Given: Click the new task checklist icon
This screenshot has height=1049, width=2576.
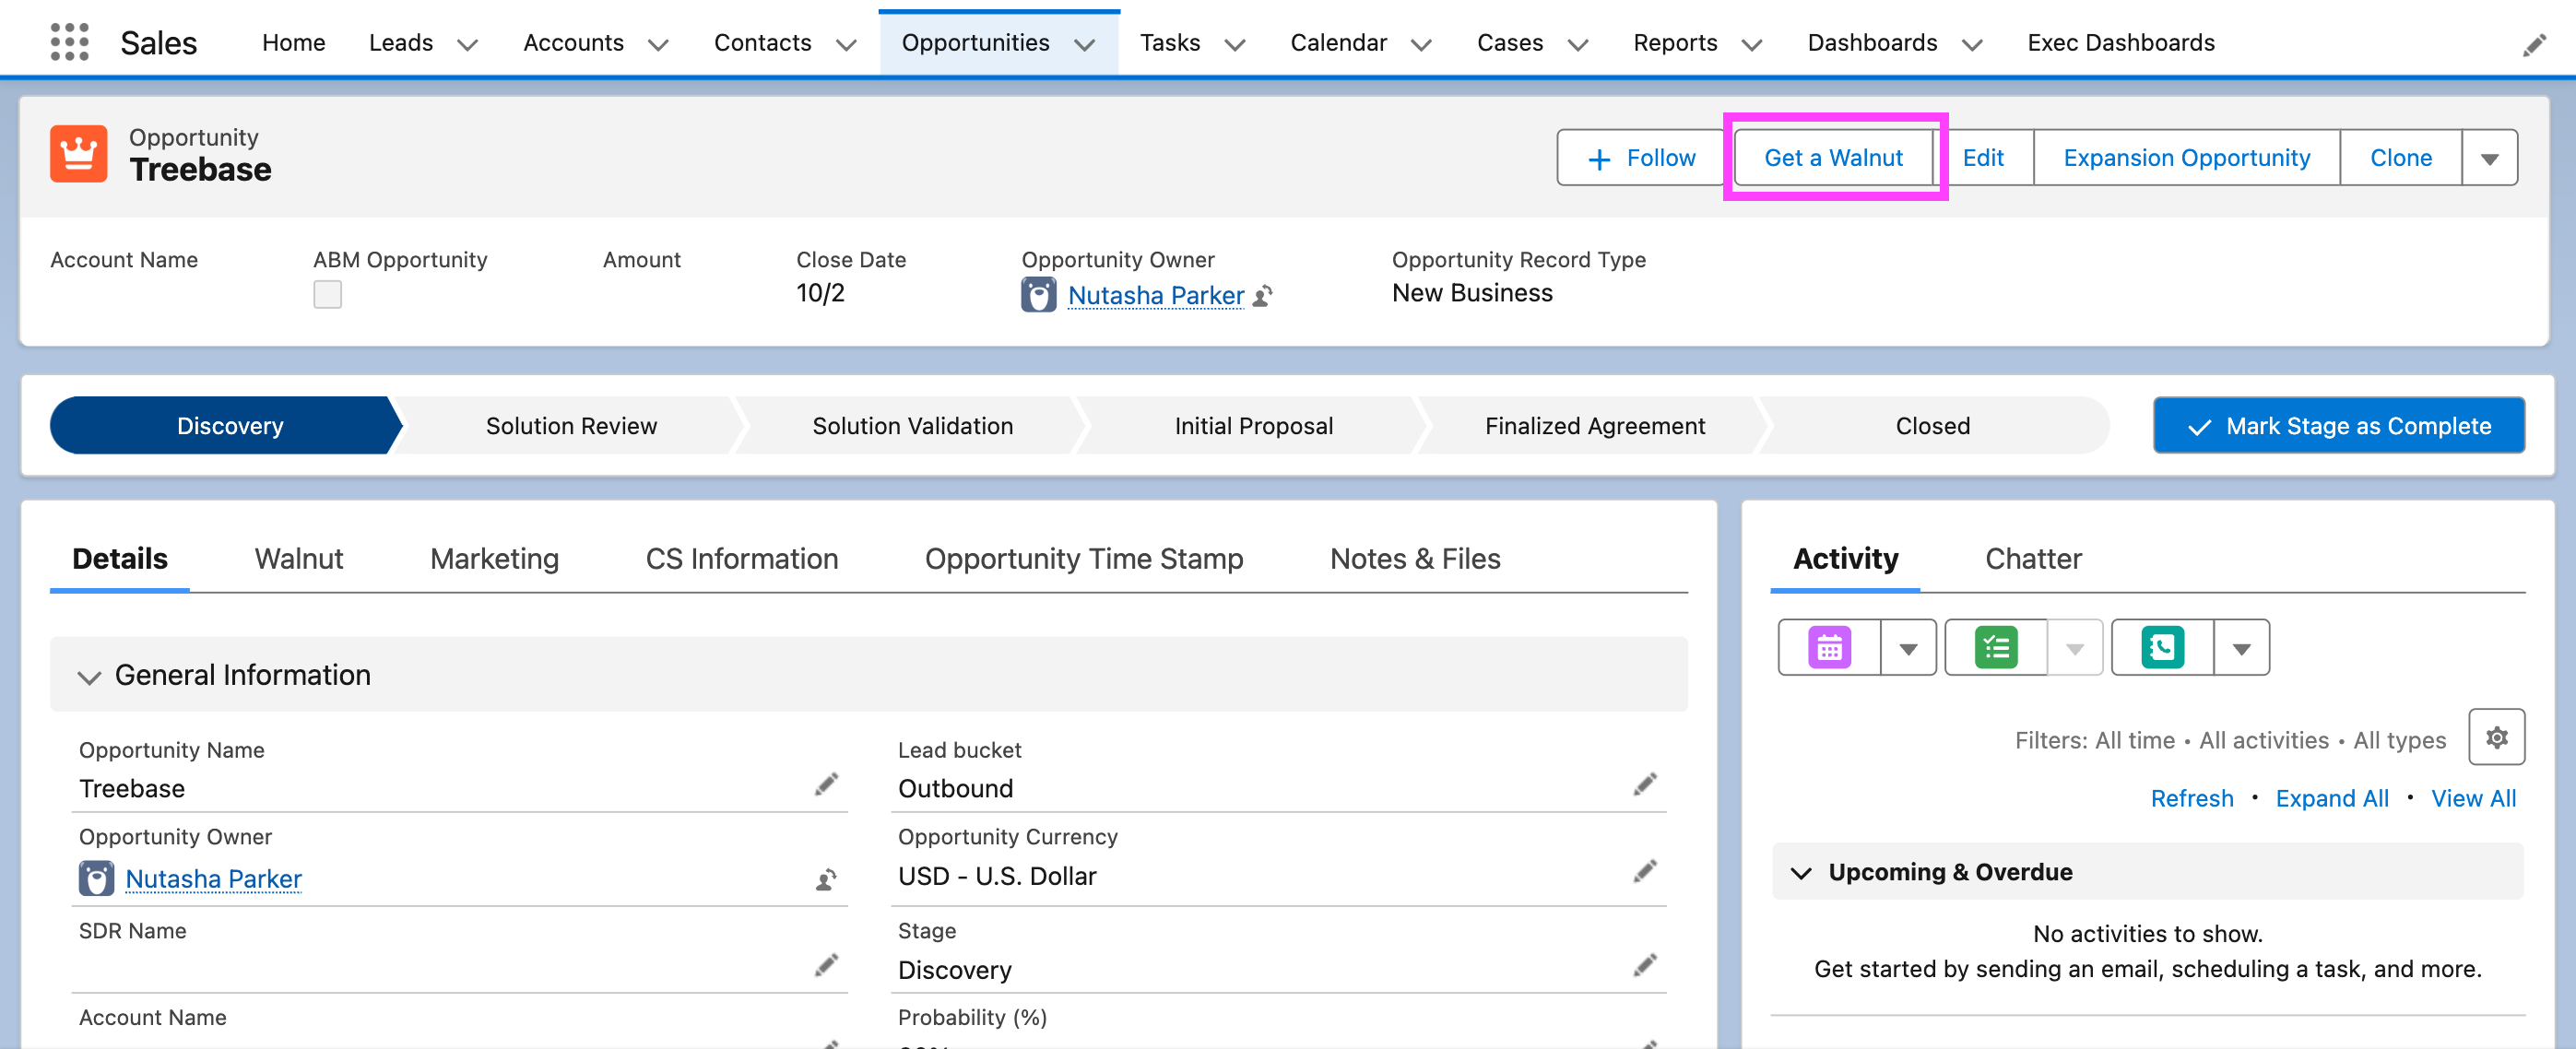Looking at the screenshot, I should (1995, 648).
